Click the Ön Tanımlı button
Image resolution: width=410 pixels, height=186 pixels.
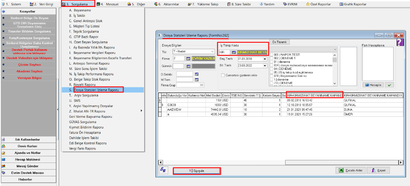(279, 42)
